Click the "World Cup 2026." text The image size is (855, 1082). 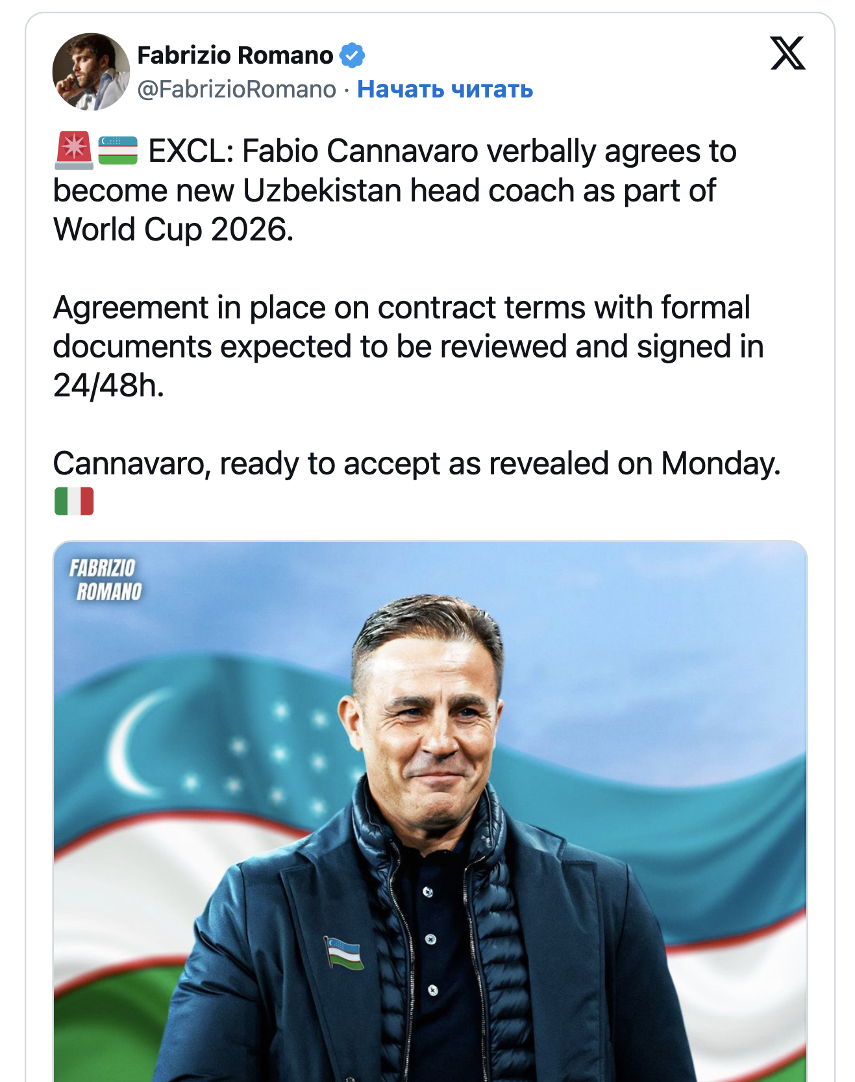pyautogui.click(x=173, y=229)
